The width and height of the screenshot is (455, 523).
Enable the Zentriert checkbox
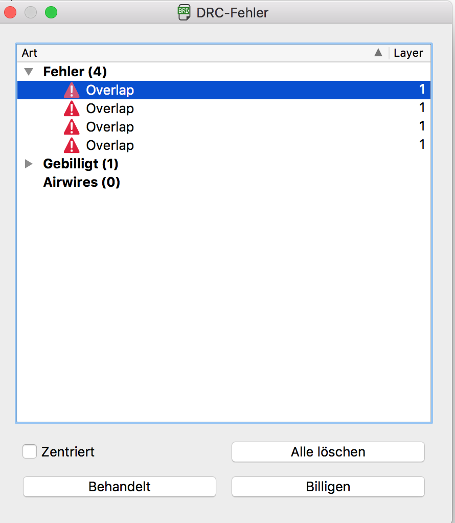click(30, 451)
